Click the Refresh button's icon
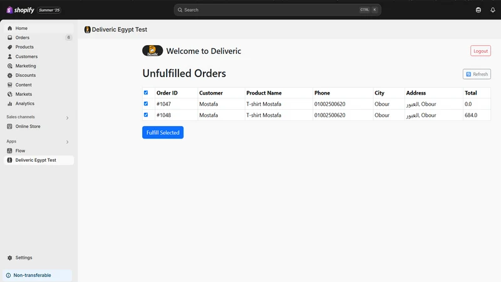 [468, 74]
